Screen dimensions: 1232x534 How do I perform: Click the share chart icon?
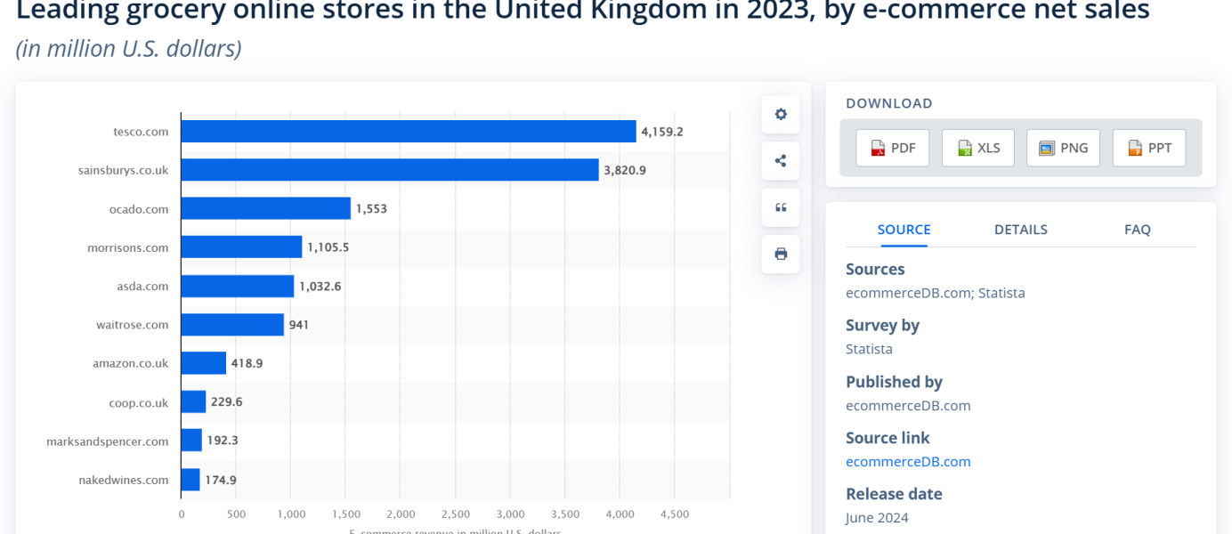pos(781,161)
